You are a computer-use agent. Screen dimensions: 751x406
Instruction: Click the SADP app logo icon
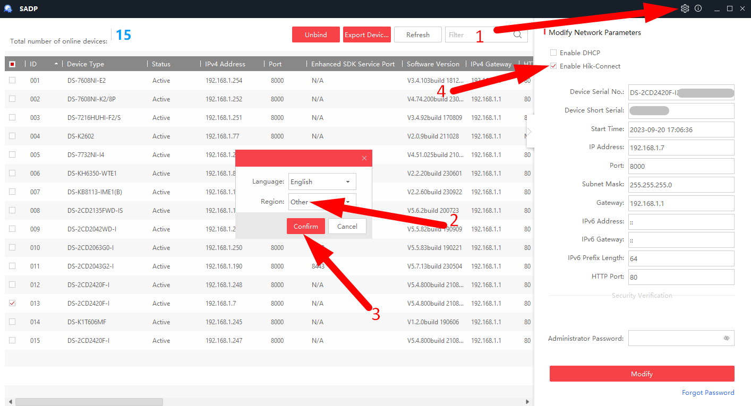pos(8,8)
